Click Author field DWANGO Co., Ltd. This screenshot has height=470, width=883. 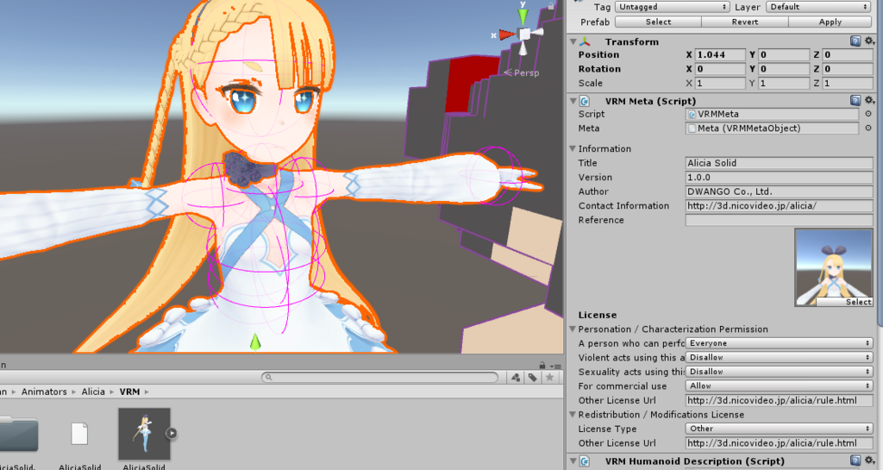(779, 191)
